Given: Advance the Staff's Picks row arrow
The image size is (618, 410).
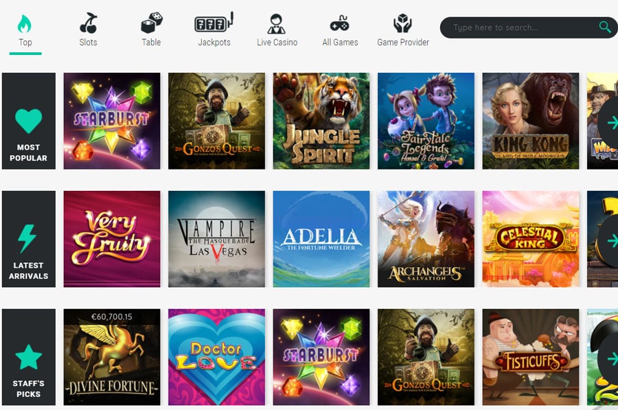Looking at the screenshot, I should (x=609, y=358).
